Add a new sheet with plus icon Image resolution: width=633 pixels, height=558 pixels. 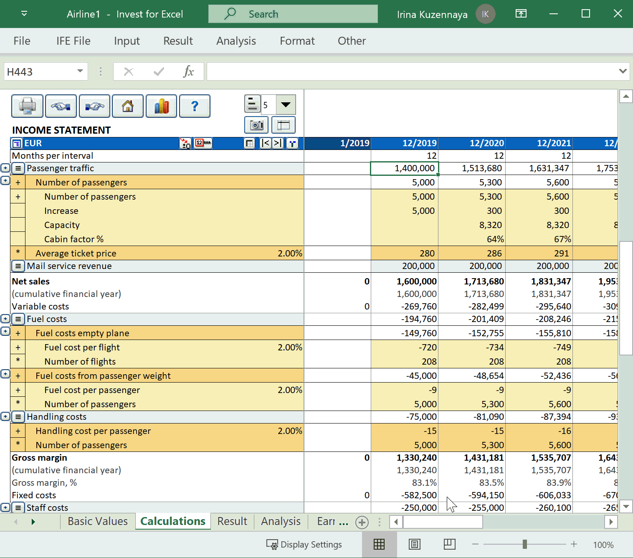(x=362, y=522)
